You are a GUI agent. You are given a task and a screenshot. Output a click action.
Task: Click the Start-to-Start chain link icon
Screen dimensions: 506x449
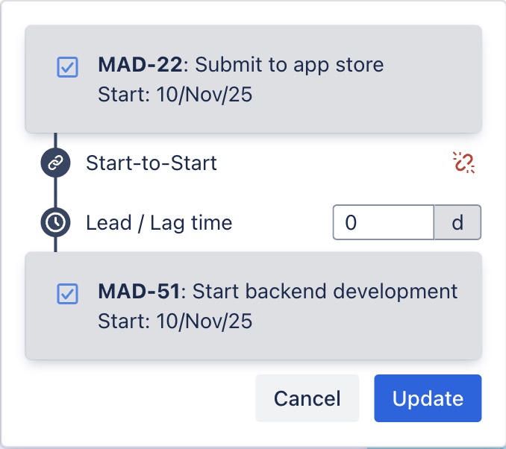[x=55, y=163]
